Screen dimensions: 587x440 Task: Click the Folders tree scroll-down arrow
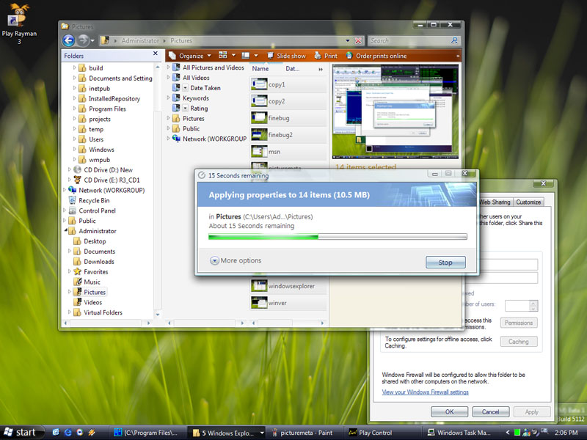click(x=158, y=315)
